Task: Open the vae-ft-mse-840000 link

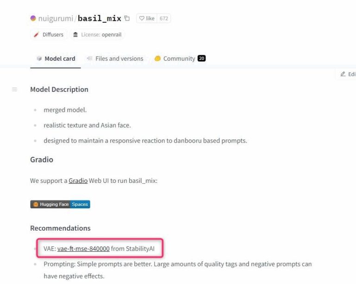Action: pos(83,248)
